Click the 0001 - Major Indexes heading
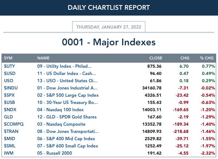This screenshot has width=218, height=159. (x=109, y=42)
